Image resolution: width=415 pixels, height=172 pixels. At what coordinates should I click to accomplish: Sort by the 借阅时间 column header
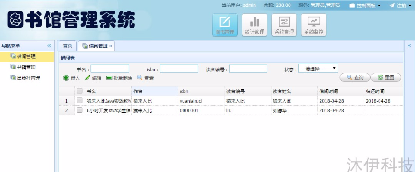tap(341, 91)
